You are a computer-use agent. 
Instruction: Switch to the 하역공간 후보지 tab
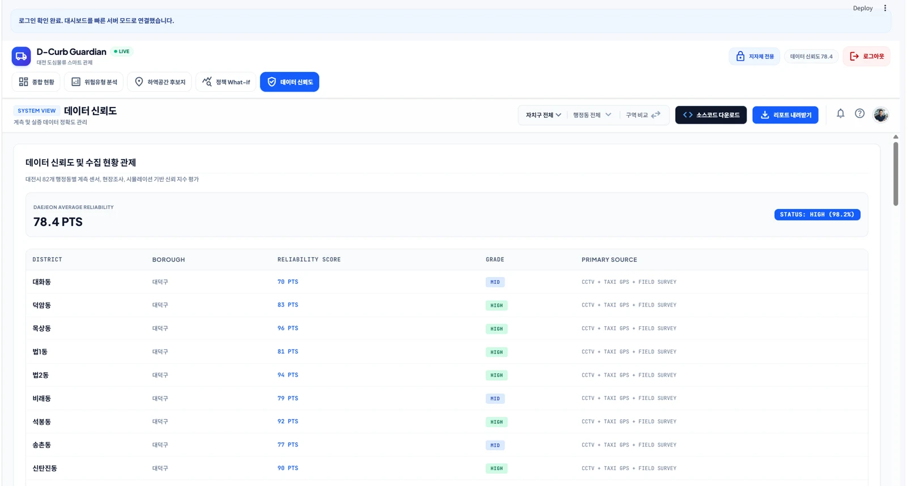160,82
